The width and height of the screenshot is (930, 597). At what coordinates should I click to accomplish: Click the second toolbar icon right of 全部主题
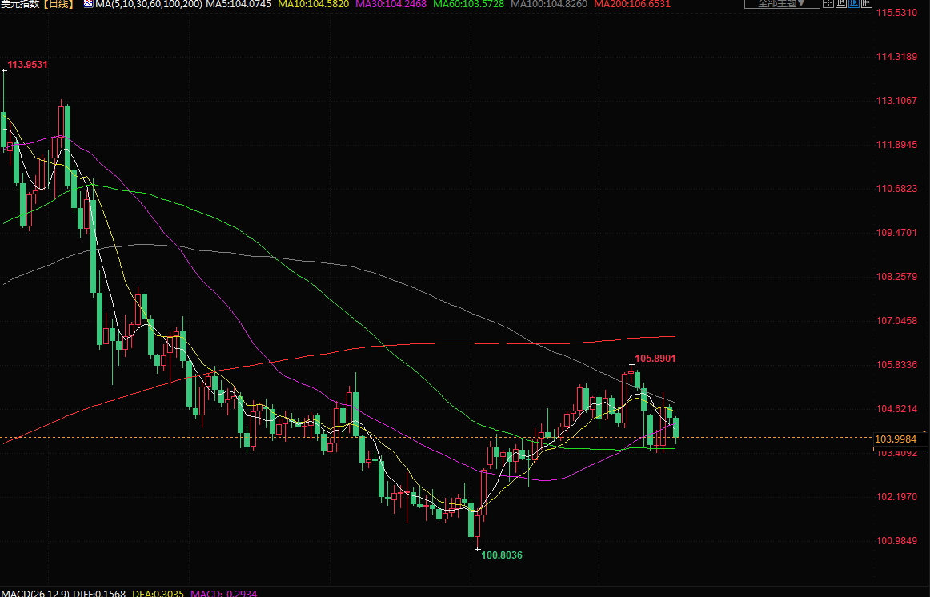tap(843, 4)
